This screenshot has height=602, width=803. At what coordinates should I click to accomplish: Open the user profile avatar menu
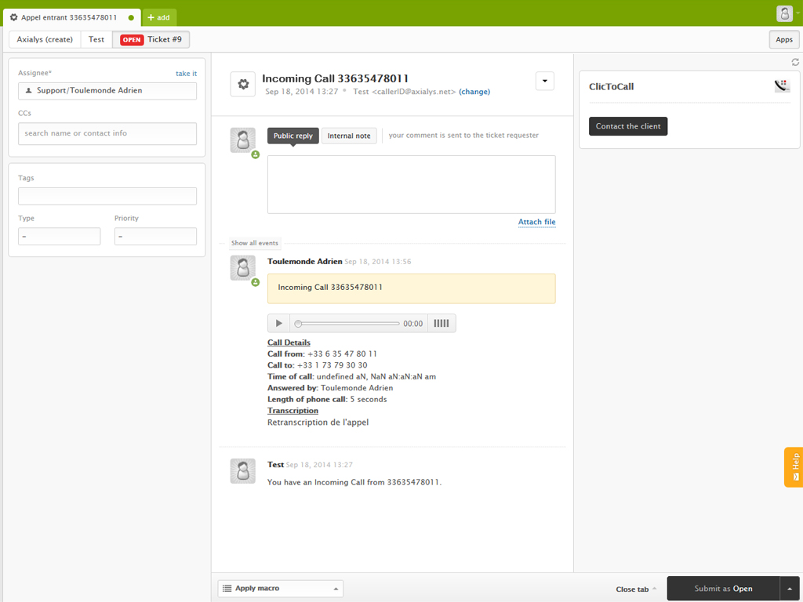[785, 13]
